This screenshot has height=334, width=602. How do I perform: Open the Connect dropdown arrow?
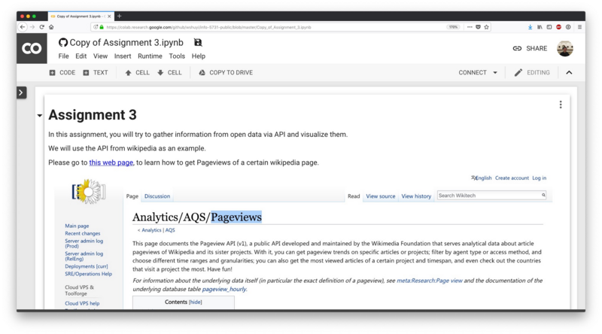tap(495, 73)
